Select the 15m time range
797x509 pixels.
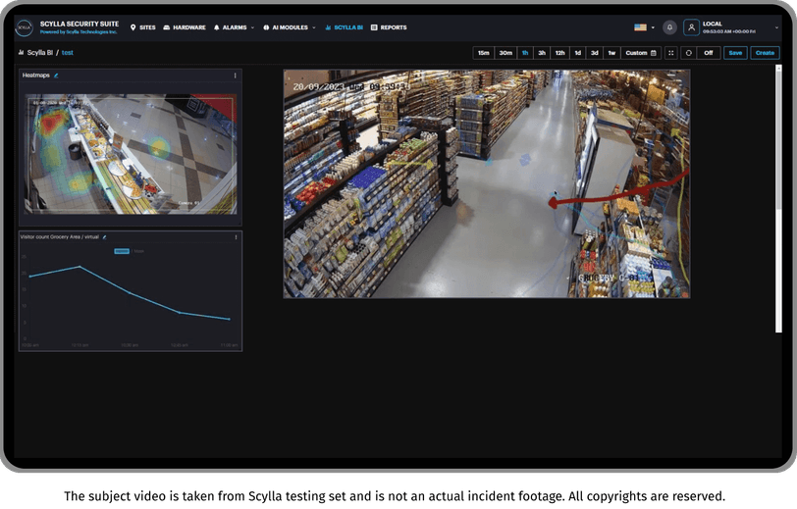[483, 53]
